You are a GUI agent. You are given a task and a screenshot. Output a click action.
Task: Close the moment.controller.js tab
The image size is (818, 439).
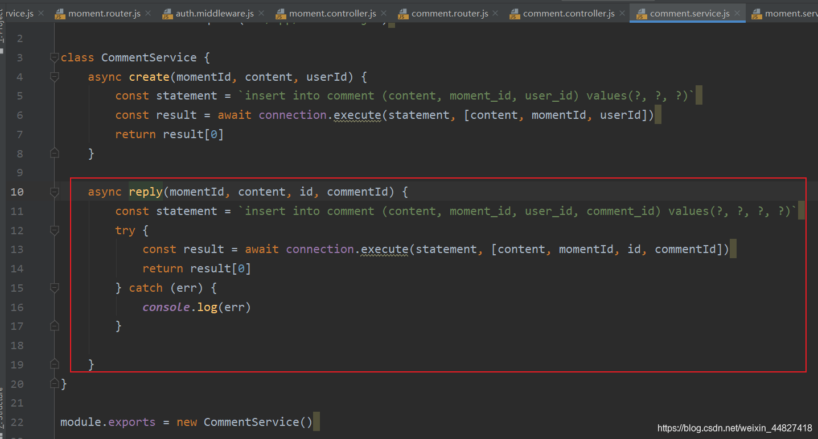tap(384, 13)
